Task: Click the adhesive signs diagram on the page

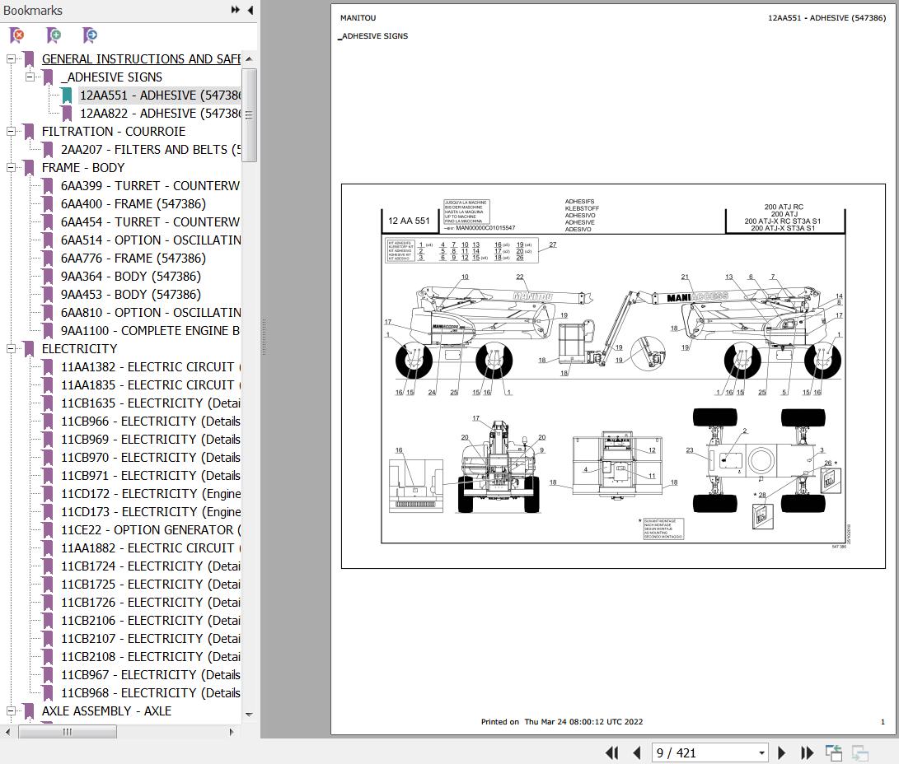Action: tap(613, 376)
